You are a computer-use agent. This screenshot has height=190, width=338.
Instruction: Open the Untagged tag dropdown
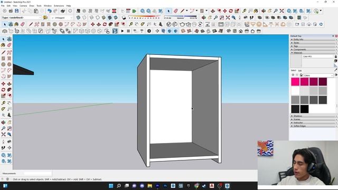pos(62,17)
